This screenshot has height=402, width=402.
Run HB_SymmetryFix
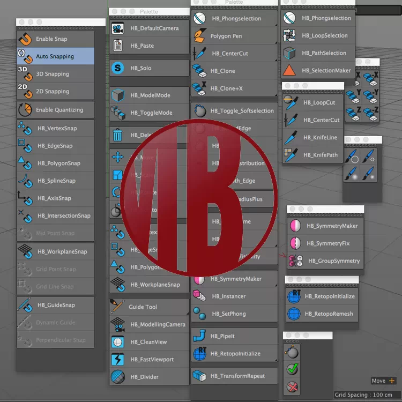pyautogui.click(x=325, y=243)
